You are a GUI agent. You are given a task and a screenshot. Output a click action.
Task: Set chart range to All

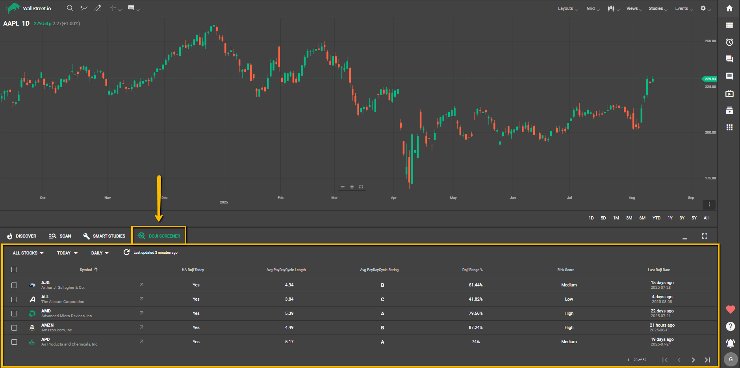[706, 218]
